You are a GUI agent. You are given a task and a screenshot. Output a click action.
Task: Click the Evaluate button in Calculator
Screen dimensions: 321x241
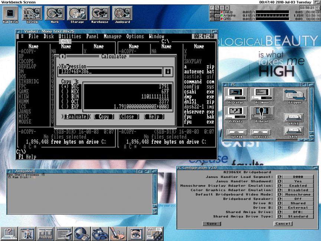76,117
